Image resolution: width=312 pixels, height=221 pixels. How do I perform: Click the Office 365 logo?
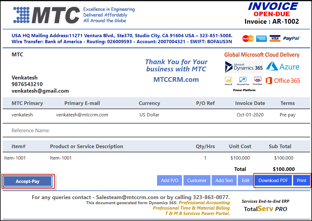(283, 81)
